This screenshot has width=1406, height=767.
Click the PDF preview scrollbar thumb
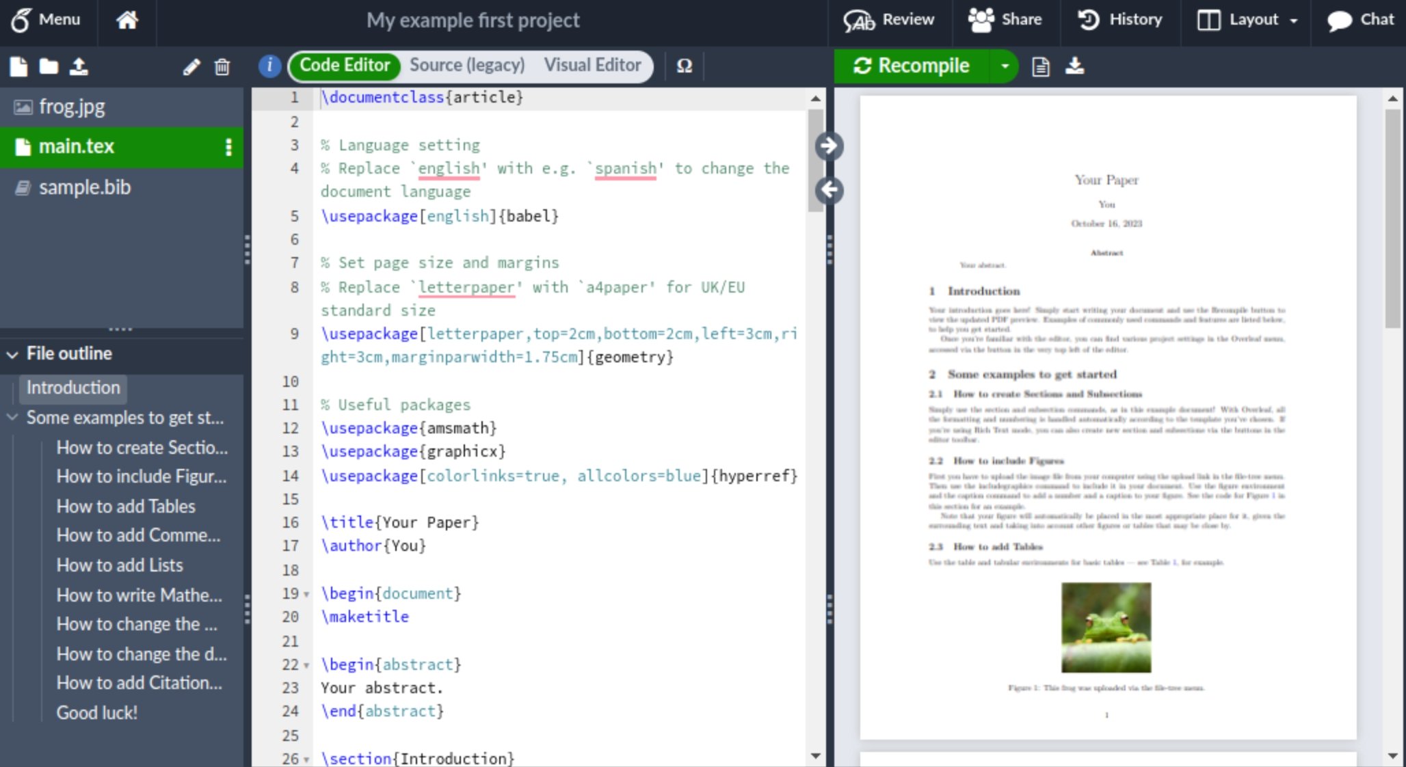[1392, 219]
